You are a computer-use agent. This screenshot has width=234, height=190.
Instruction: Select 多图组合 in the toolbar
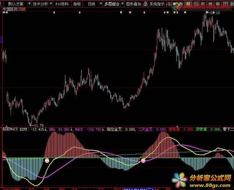pos(112,4)
